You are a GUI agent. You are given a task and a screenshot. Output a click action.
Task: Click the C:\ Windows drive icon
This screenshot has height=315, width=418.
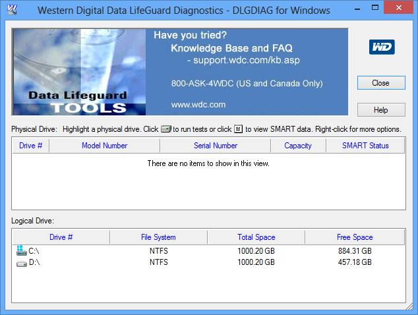tap(21, 250)
